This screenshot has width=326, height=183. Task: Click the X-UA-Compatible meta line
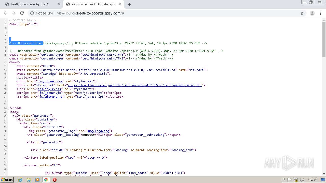[64, 74]
